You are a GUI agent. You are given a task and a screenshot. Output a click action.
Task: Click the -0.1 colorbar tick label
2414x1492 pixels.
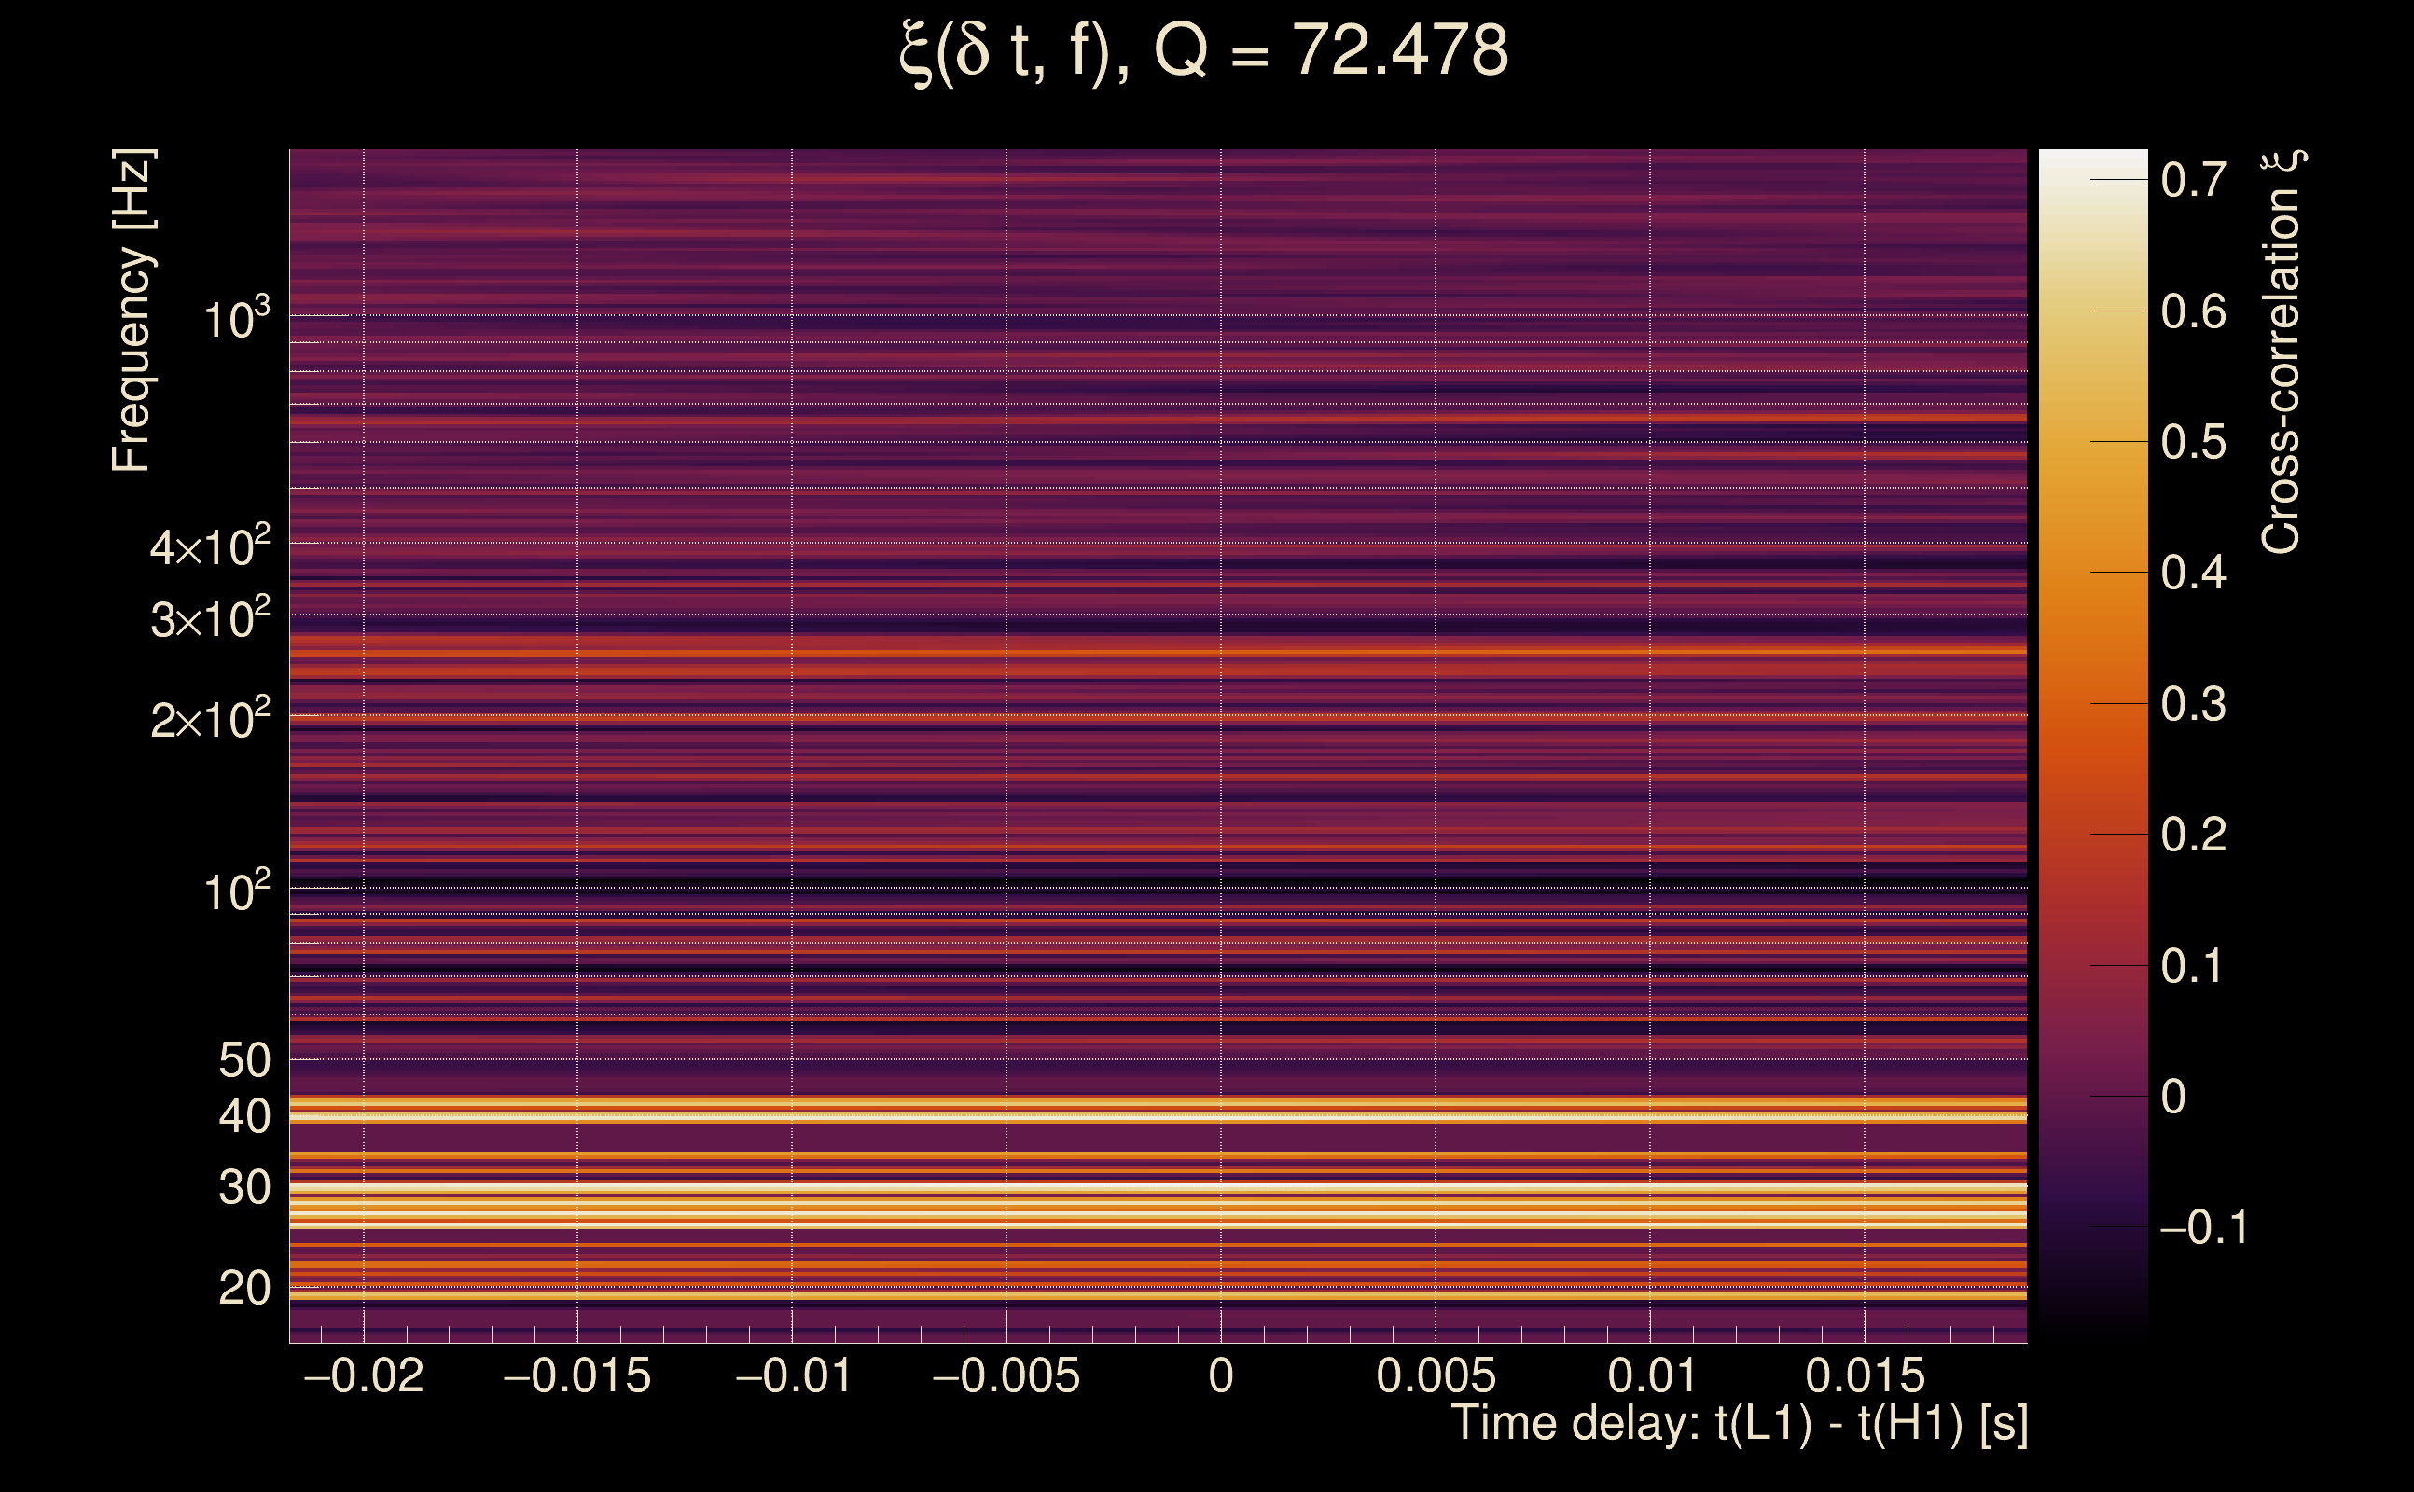point(2203,1227)
